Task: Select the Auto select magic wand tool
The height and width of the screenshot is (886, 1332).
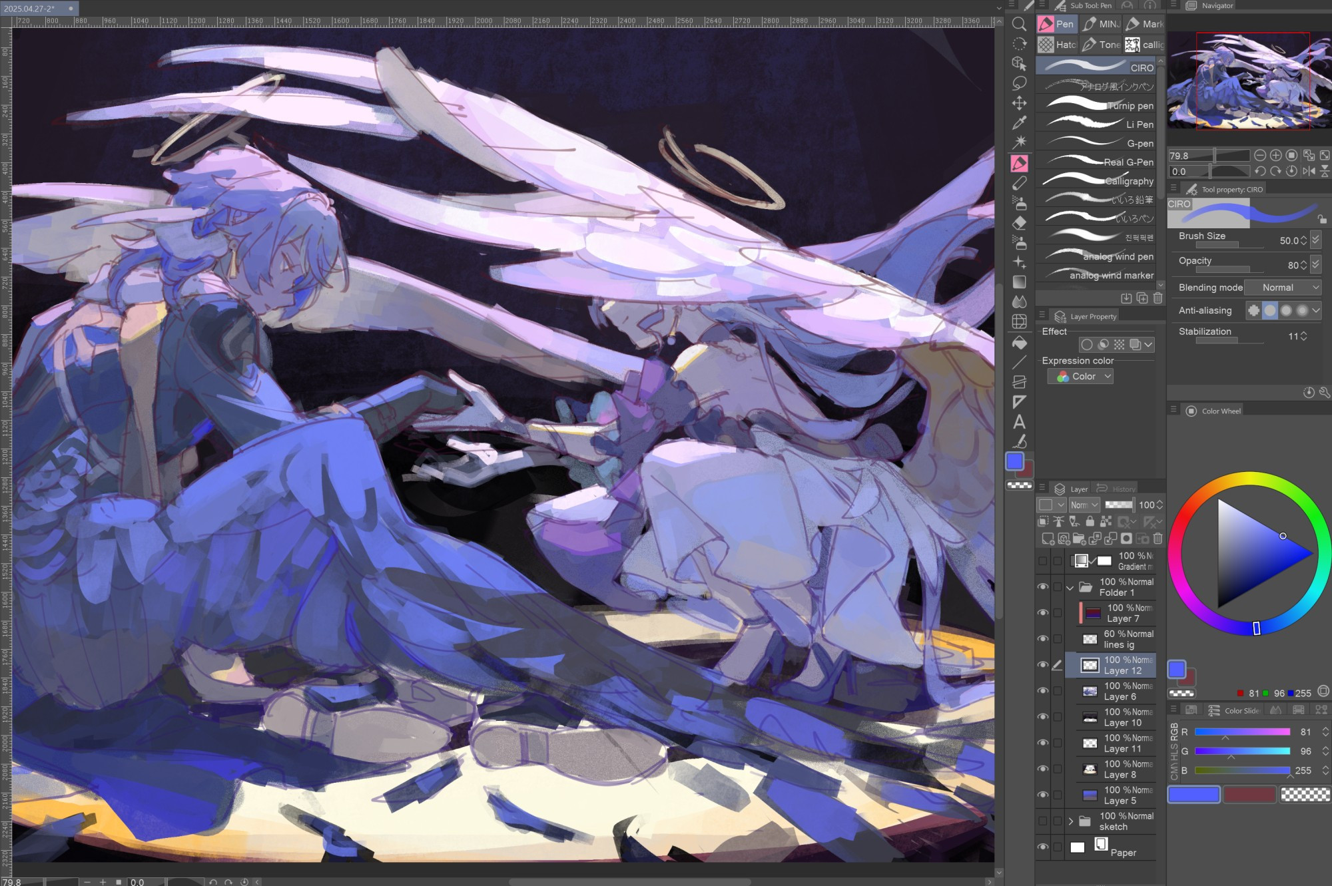Action: [x=1019, y=142]
